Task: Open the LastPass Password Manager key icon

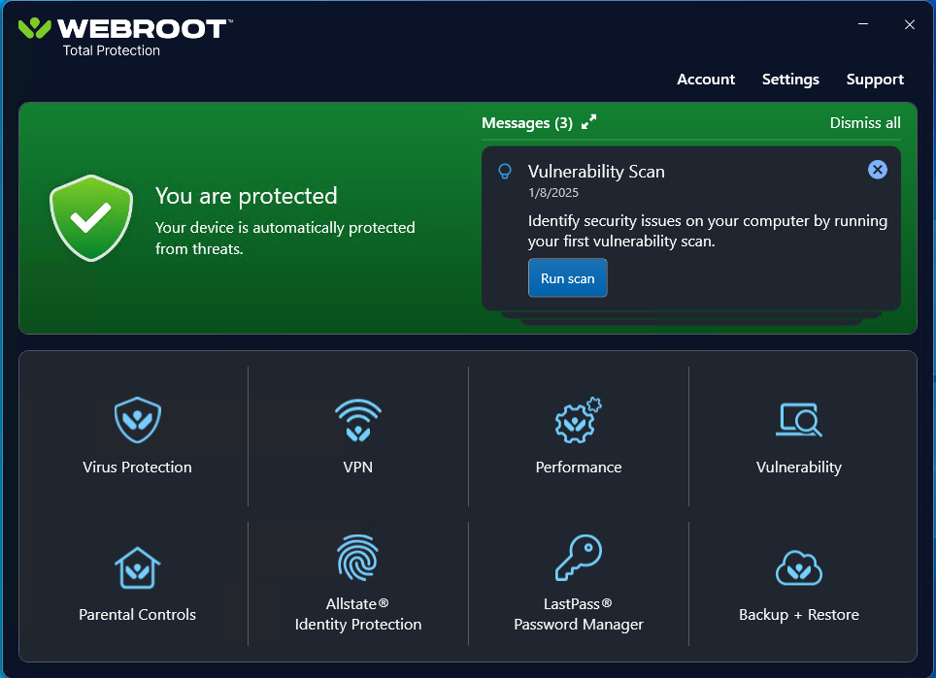Action: coord(578,558)
